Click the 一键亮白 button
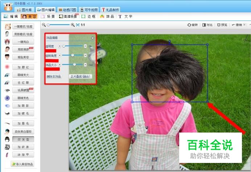This screenshot has height=172, width=251. click(x=23, y=42)
